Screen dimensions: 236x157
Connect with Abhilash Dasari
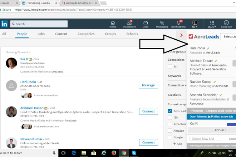(148, 111)
